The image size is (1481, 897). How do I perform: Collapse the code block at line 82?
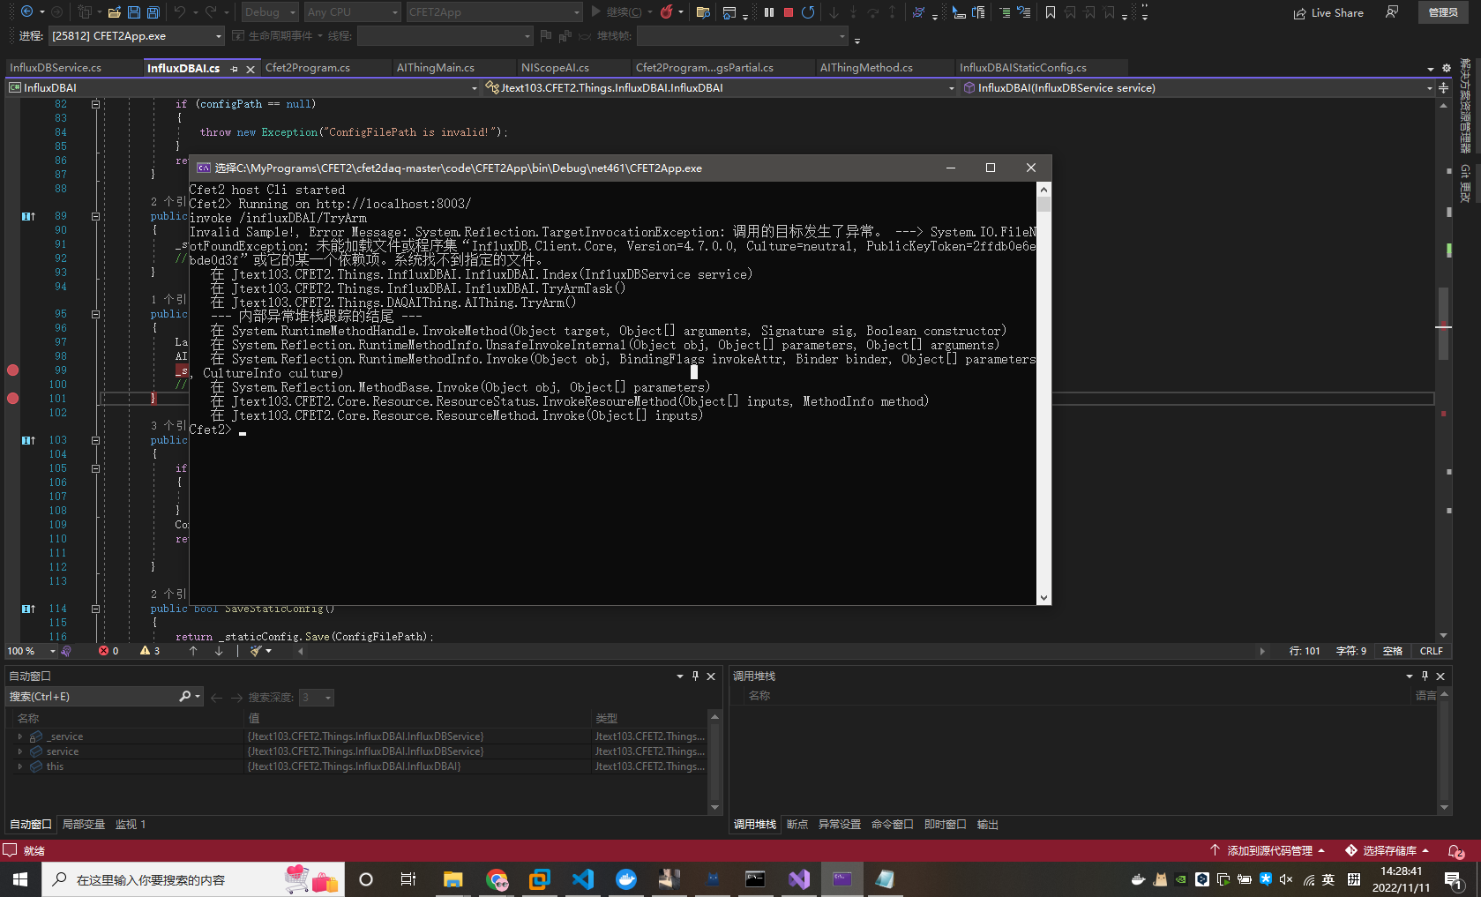95,104
